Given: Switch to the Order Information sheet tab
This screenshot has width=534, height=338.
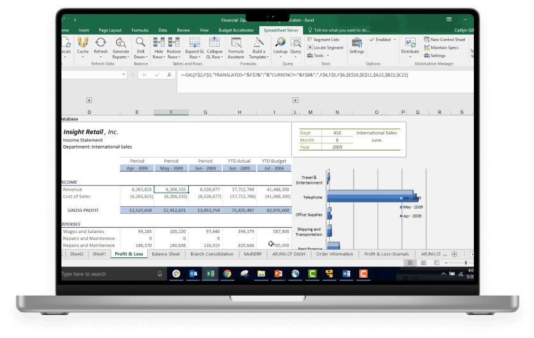Looking at the screenshot, I should [334, 254].
